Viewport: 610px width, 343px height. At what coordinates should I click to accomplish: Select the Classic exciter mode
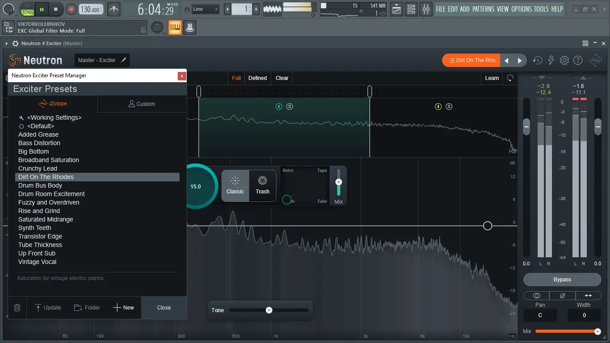[x=235, y=186]
